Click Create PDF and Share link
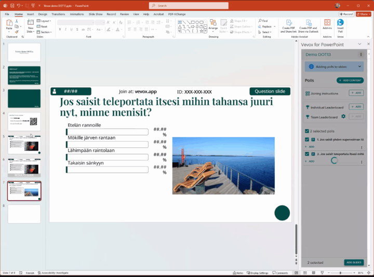 coord(289,26)
